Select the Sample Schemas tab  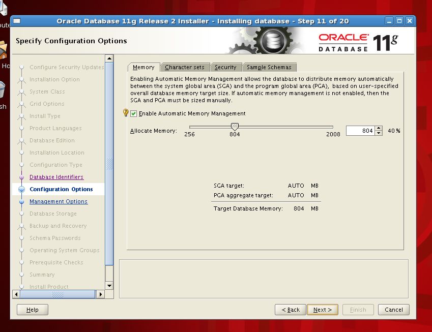[269, 67]
